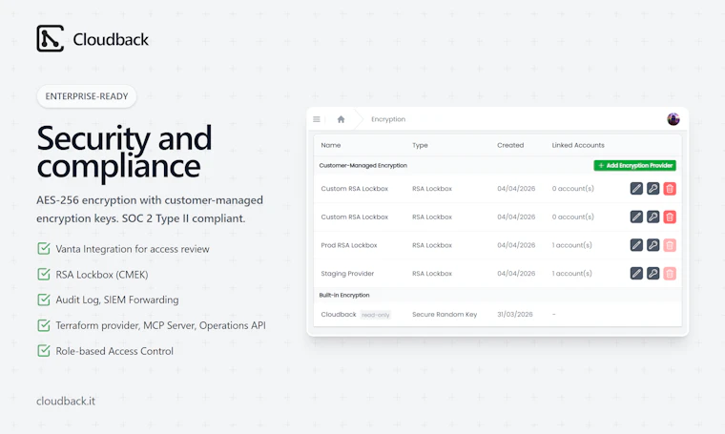The image size is (725, 434).
Task: Click checkmark beside Role-based Access Control
Action: click(44, 351)
